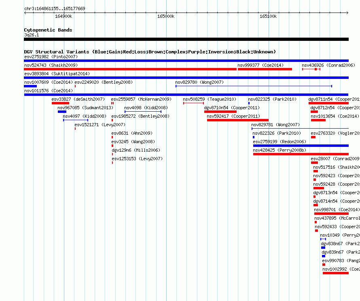Open nsv999377 (Coe2014) variant label
The width and height of the screenshot is (360, 301).
click(x=260, y=65)
